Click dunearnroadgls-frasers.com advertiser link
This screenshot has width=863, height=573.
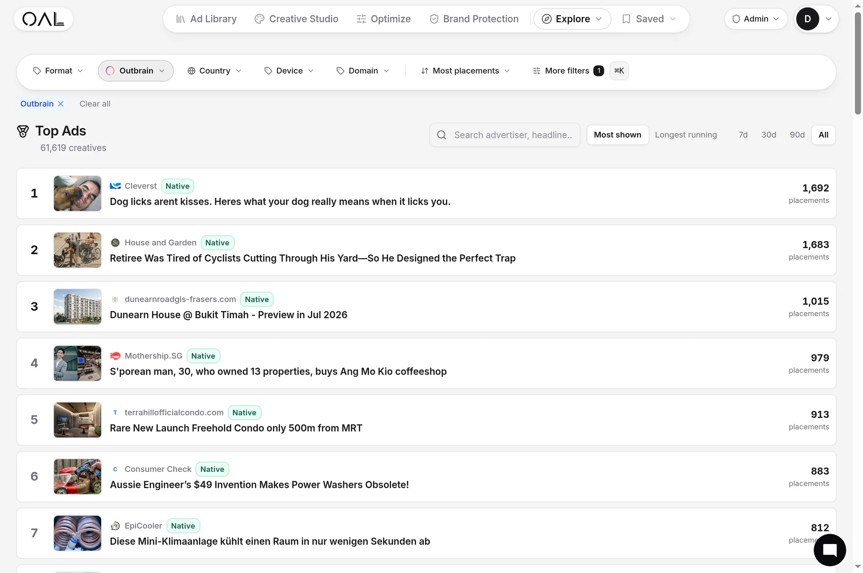pos(180,300)
